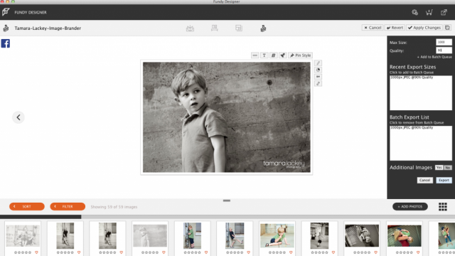Open the shopping cart icon
Image resolution: width=455 pixels, height=256 pixels.
click(429, 12)
